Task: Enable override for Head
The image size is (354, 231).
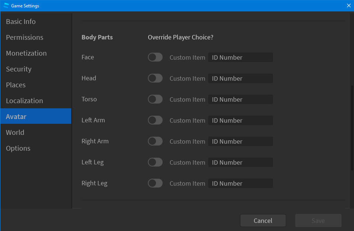Action: click(155, 78)
